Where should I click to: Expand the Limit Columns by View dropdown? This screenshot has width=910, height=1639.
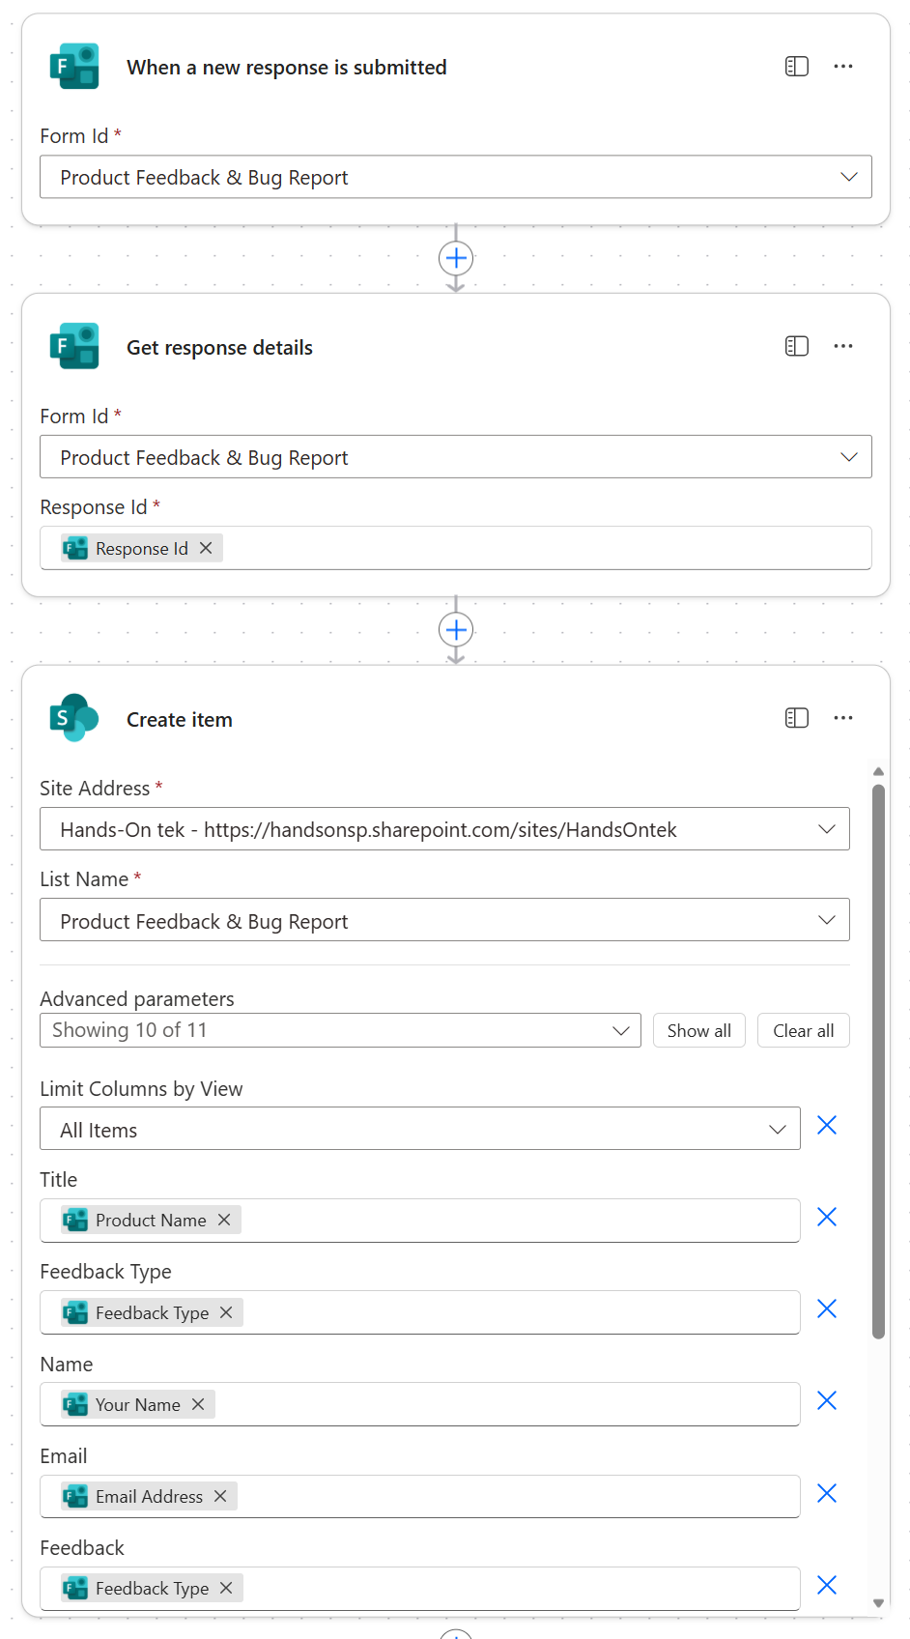pyautogui.click(x=777, y=1129)
